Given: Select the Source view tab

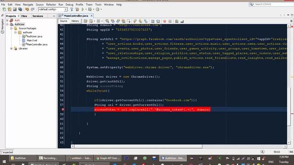Looking at the screenshot, I should (63, 21).
